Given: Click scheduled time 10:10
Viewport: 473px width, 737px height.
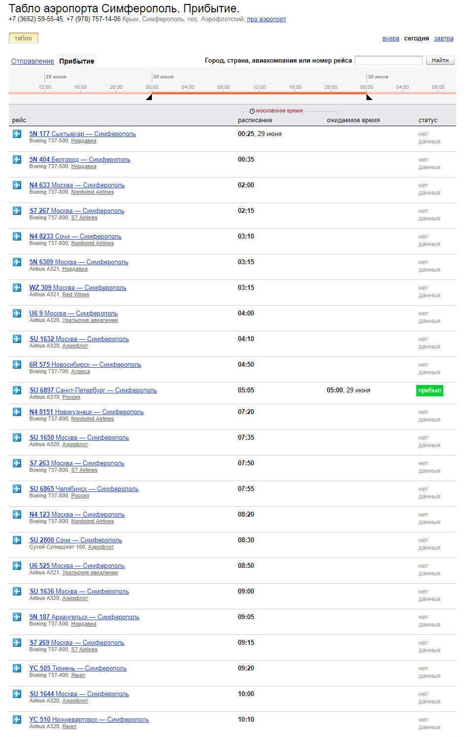Looking at the screenshot, I should (246, 719).
